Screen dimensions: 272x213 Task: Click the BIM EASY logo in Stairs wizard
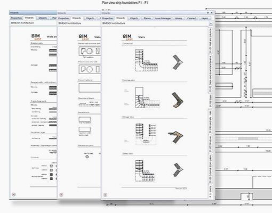click(x=127, y=37)
